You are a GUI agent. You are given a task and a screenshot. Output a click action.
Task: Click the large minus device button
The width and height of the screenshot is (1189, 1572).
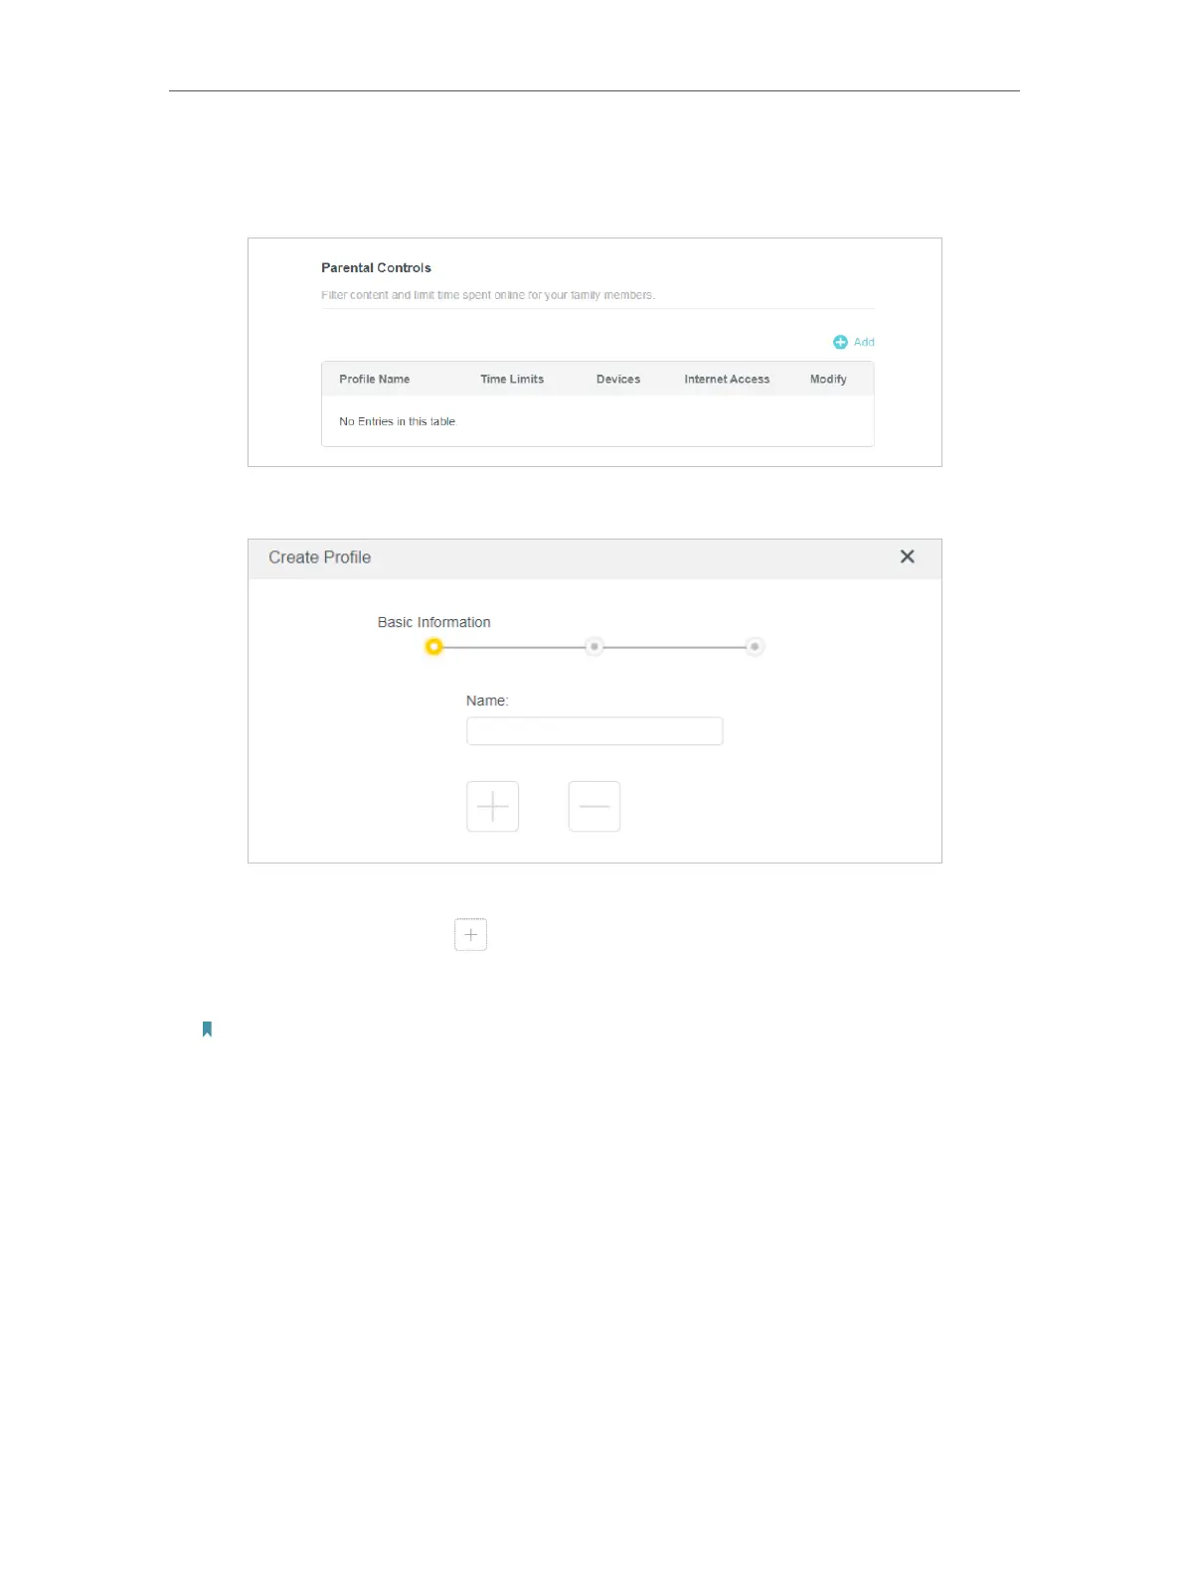tap(594, 806)
